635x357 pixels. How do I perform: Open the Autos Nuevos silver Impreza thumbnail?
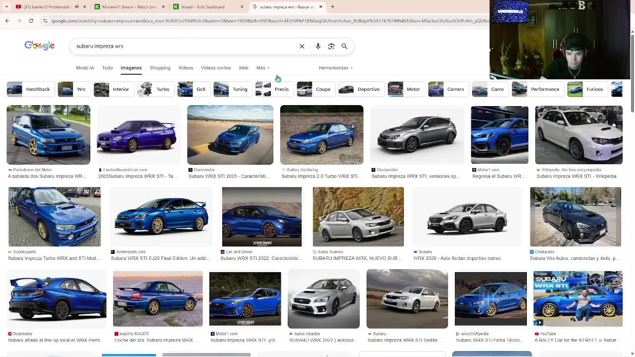click(x=358, y=217)
